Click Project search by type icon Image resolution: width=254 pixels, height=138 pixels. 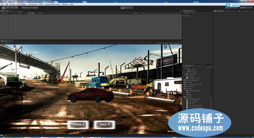tap(208, 68)
